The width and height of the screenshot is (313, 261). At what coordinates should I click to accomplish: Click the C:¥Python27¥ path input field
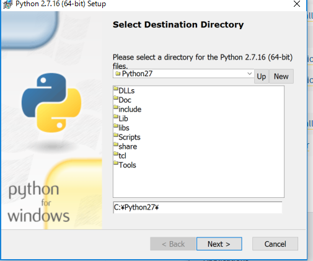[x=198, y=207]
